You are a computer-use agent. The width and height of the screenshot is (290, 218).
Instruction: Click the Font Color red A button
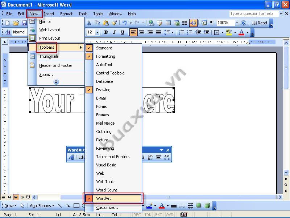(241, 32)
